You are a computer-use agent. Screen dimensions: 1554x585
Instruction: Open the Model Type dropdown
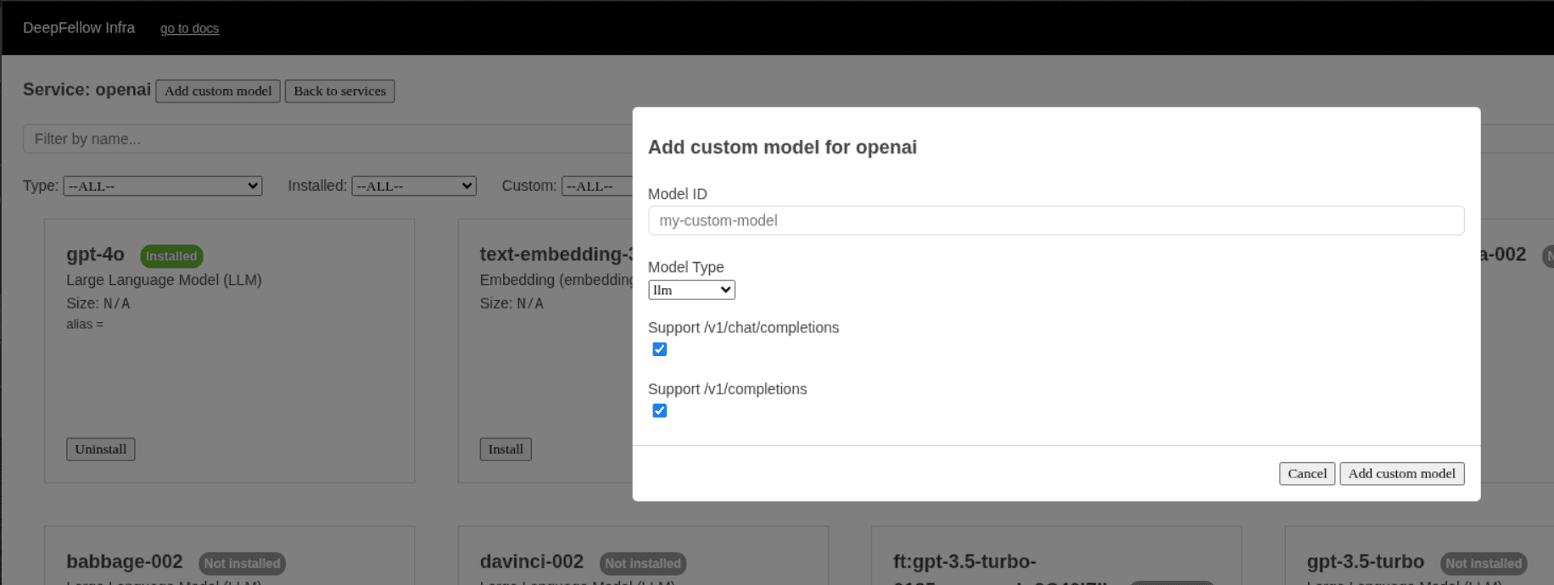pos(691,290)
